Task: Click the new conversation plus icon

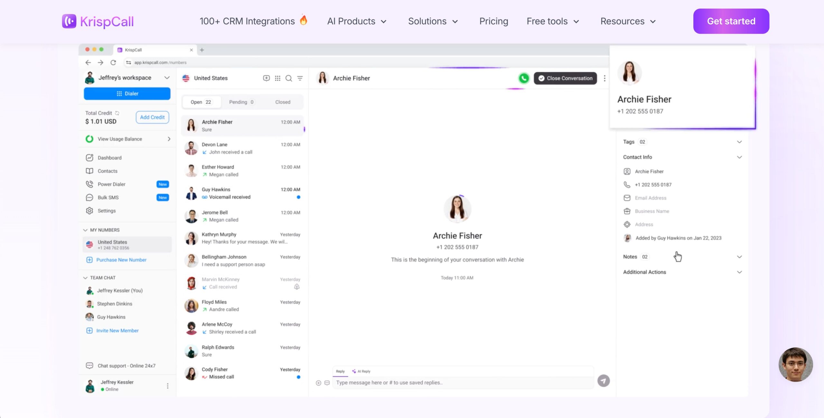Action: click(266, 78)
